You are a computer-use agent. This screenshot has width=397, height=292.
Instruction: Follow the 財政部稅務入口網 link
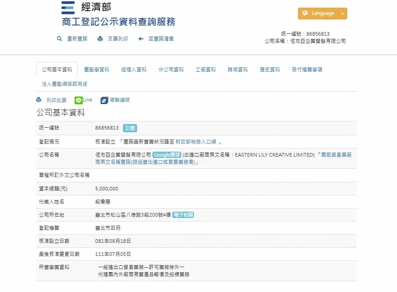click(194, 142)
